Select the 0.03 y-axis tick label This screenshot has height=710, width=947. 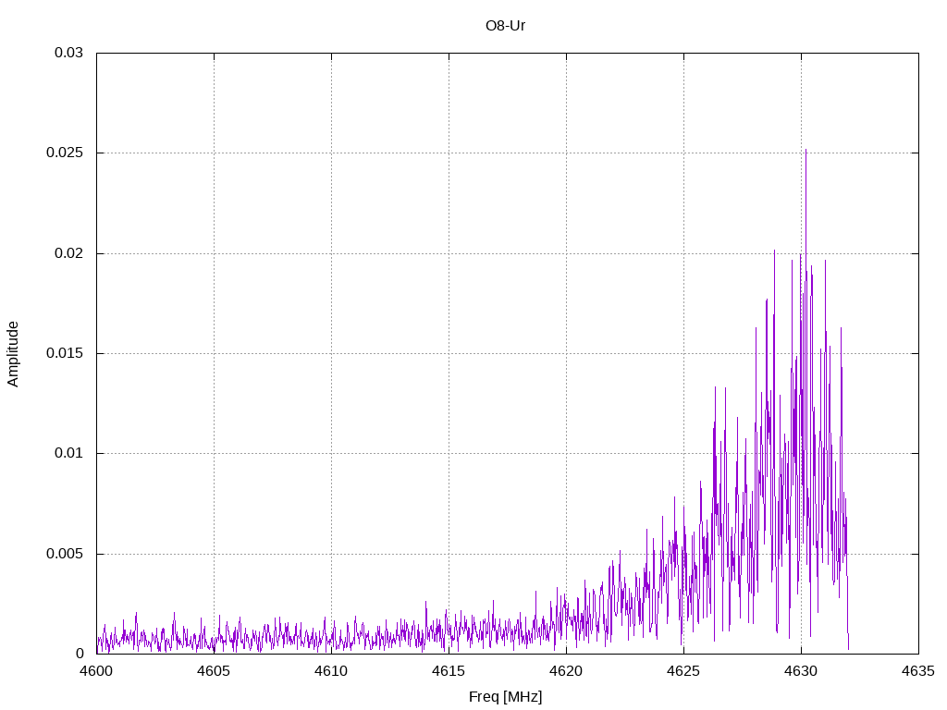pyautogui.click(x=68, y=53)
